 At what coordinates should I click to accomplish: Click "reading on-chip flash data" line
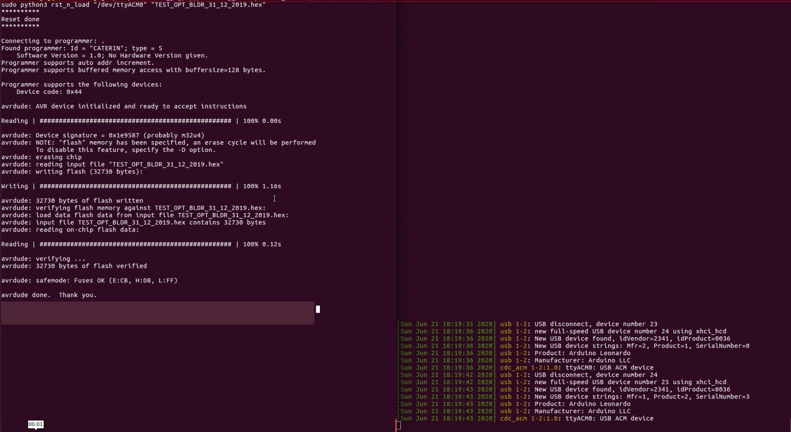click(x=70, y=230)
